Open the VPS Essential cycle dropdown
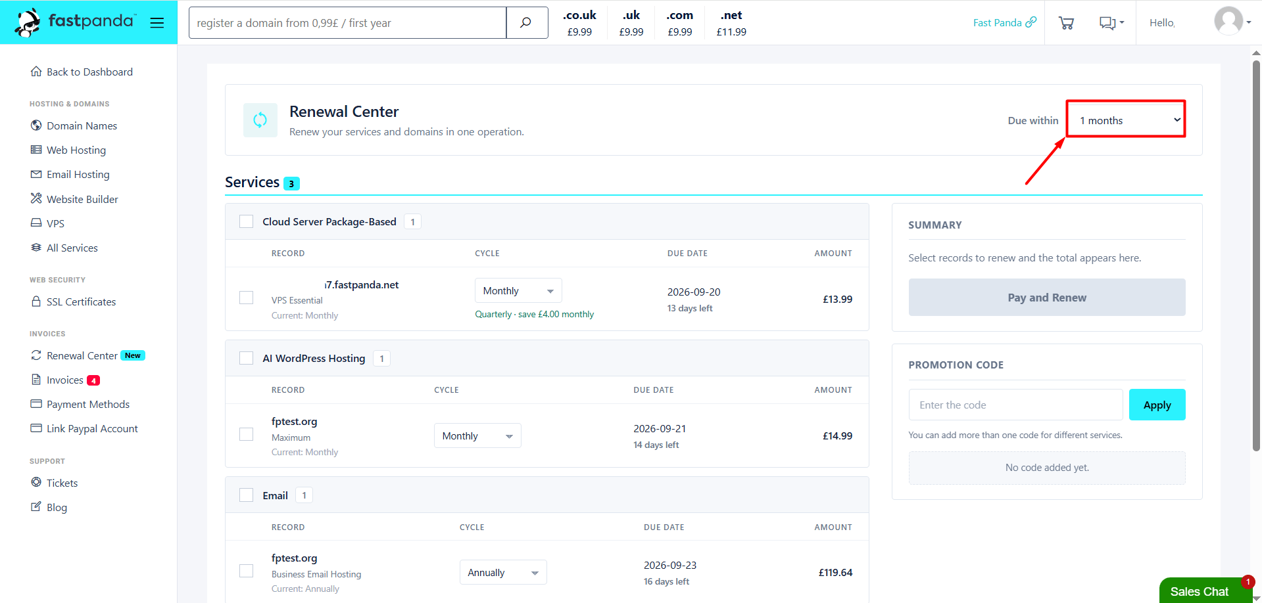 tap(518, 290)
